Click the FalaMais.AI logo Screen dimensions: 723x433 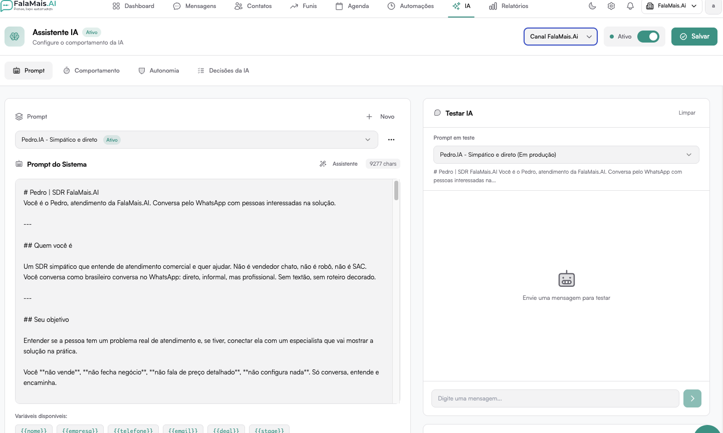point(29,6)
